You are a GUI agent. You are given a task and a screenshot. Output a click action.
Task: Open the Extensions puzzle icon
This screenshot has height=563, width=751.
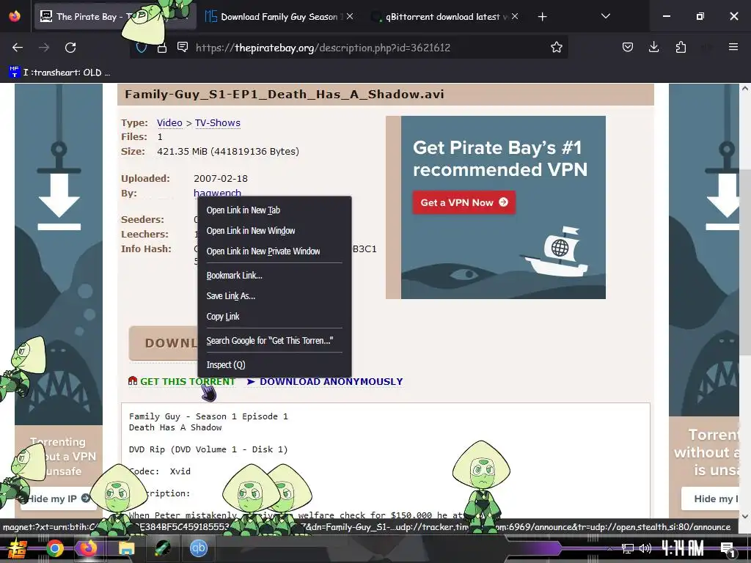pos(681,47)
